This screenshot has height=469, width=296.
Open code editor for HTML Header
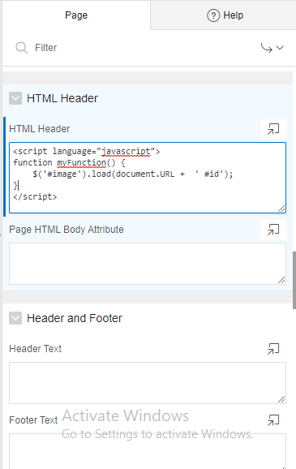point(273,129)
